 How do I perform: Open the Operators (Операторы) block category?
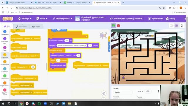[x=5, y=77]
